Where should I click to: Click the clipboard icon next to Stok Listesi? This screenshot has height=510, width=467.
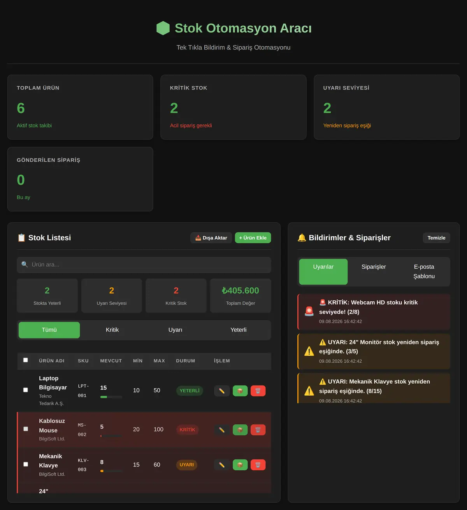pos(21,238)
